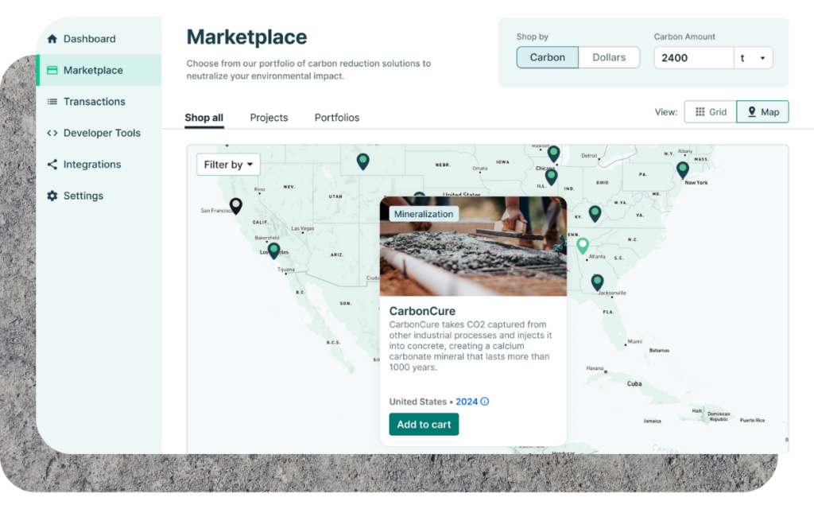Image resolution: width=814 pixels, height=509 pixels.
Task: Switch the view to Map
Action: 762,111
